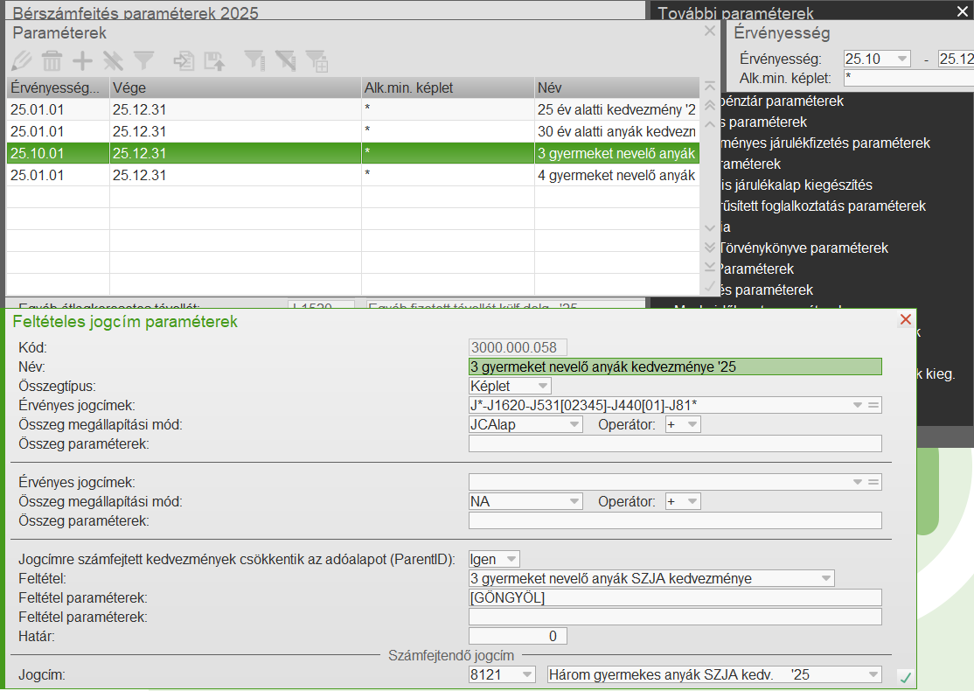This screenshot has height=691, width=974.
Task: Click the single chevron down navigation icon
Action: 710,228
